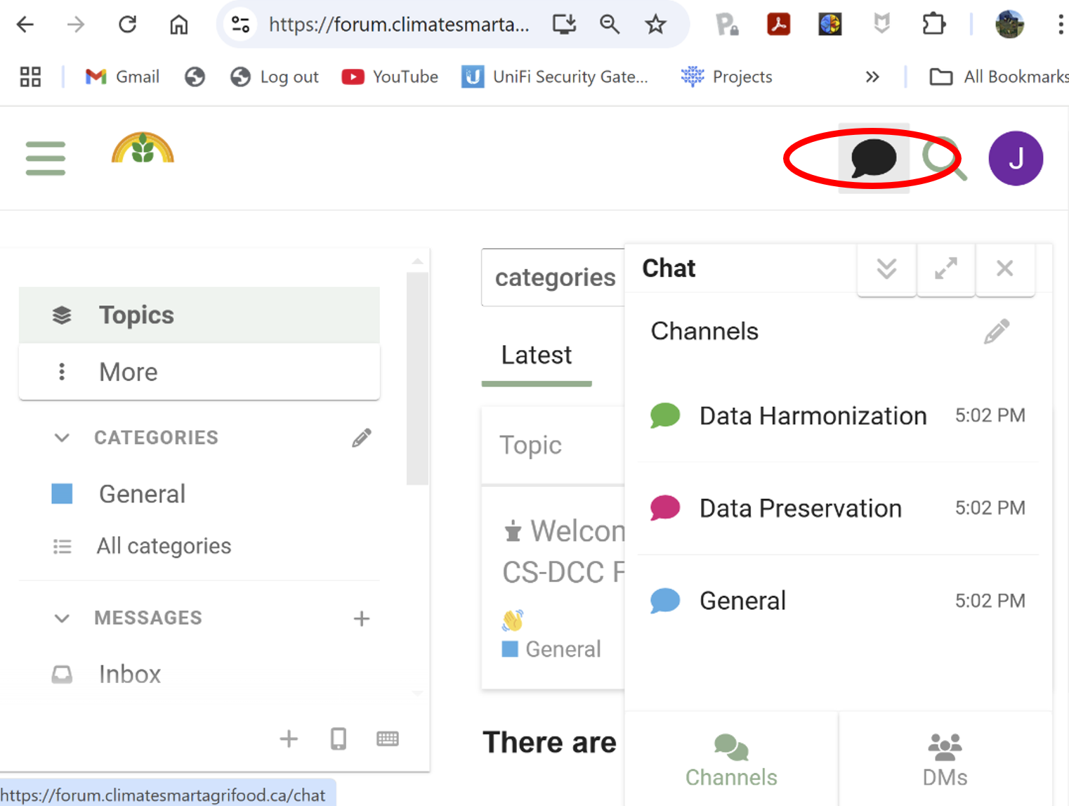Collapse the CATEGORIES section
This screenshot has height=806, width=1069.
(x=62, y=438)
